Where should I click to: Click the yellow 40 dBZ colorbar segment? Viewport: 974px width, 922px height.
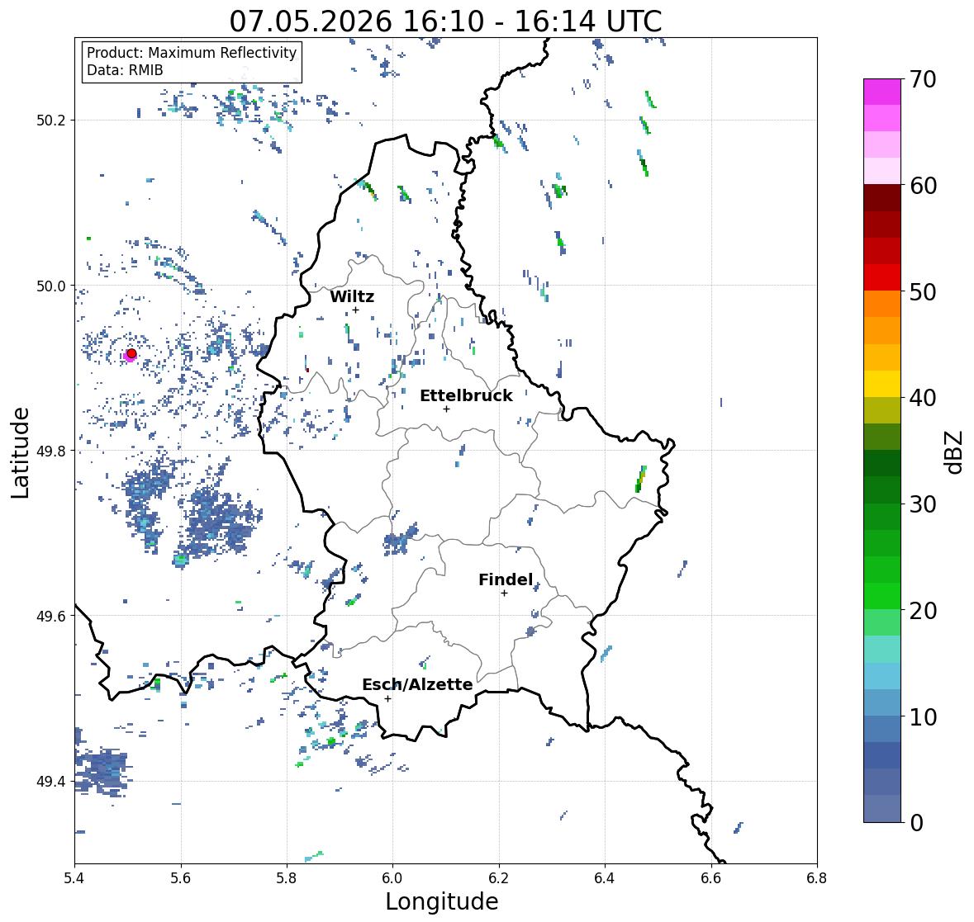pos(882,384)
